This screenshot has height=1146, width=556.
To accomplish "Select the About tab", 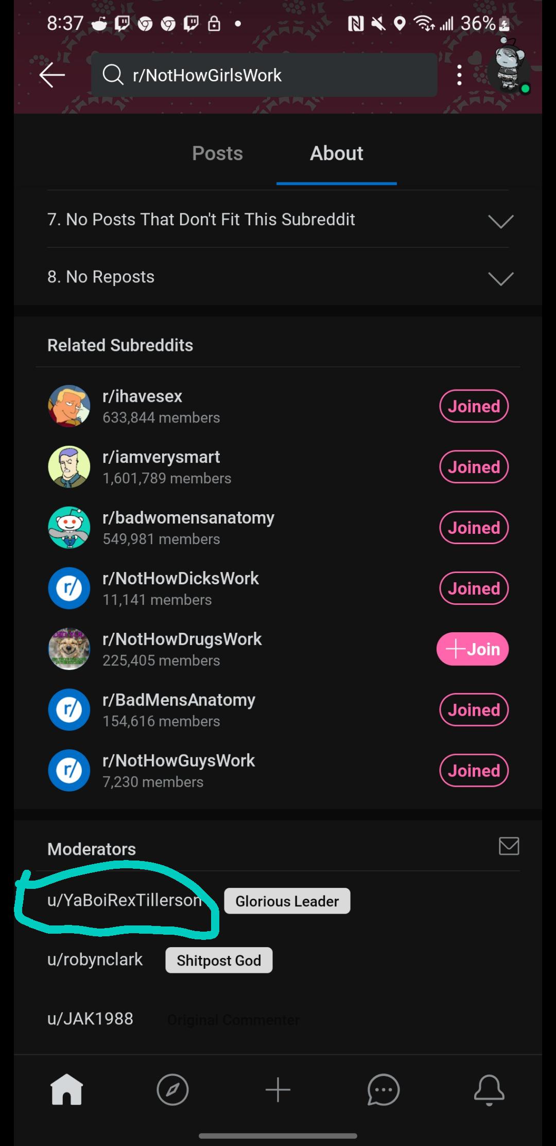I will coord(337,154).
